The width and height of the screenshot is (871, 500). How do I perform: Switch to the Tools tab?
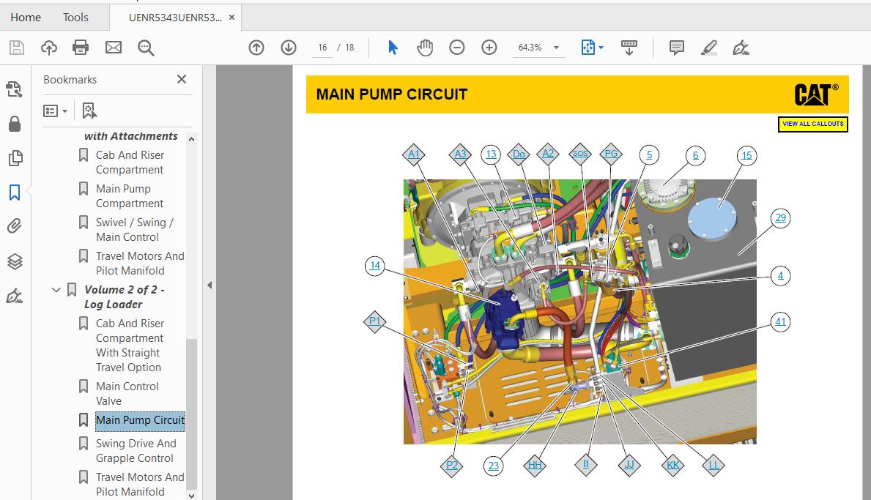click(x=75, y=17)
